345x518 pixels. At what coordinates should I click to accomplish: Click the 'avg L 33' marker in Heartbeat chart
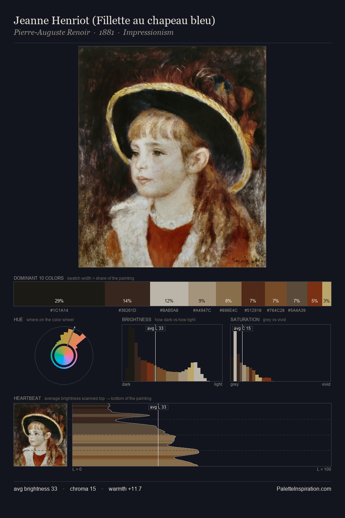click(x=158, y=407)
